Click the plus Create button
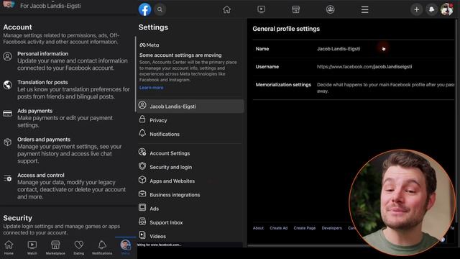The width and height of the screenshot is (460, 259). coord(416,9)
